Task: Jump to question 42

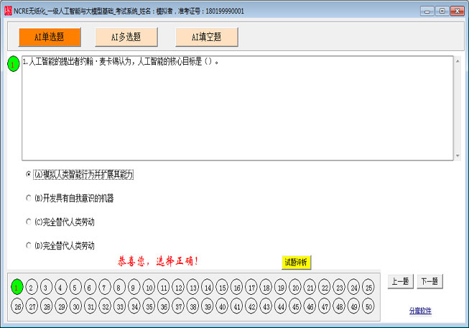Action: point(251,306)
